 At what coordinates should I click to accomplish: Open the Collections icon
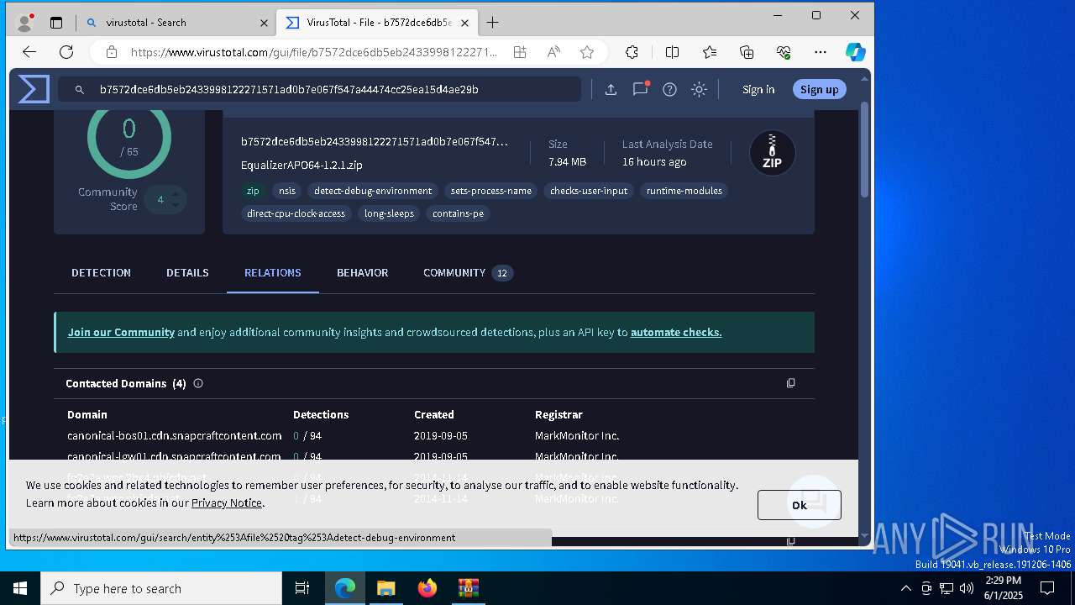point(747,52)
